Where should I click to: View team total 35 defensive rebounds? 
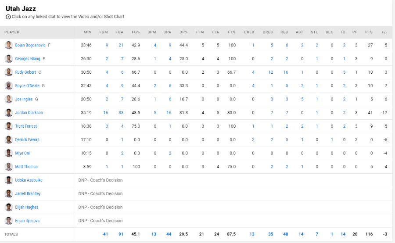coord(270,234)
